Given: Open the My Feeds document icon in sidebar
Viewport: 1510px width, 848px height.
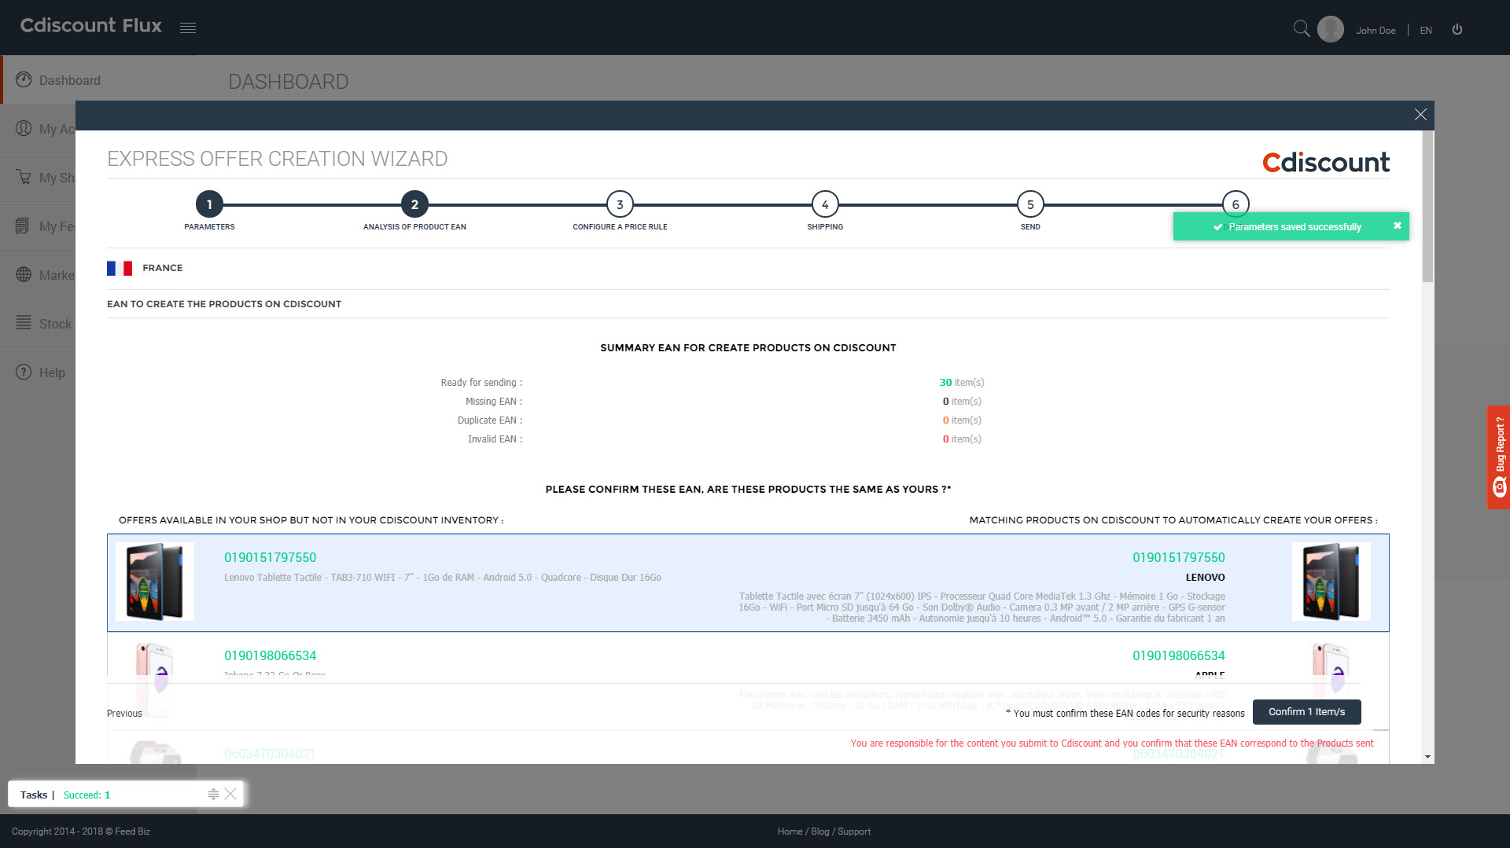Looking at the screenshot, I should click(x=24, y=226).
